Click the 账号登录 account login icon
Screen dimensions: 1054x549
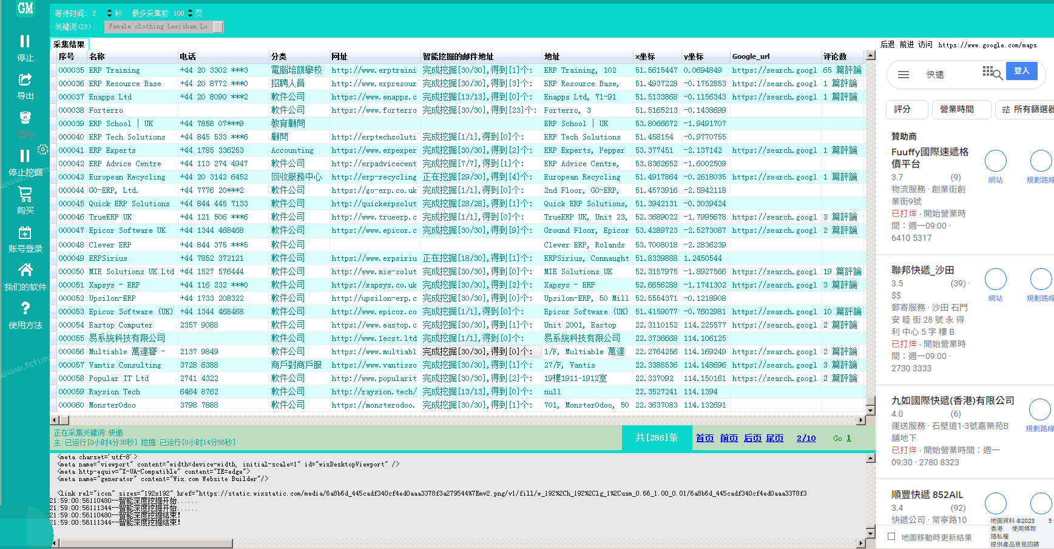pyautogui.click(x=25, y=233)
